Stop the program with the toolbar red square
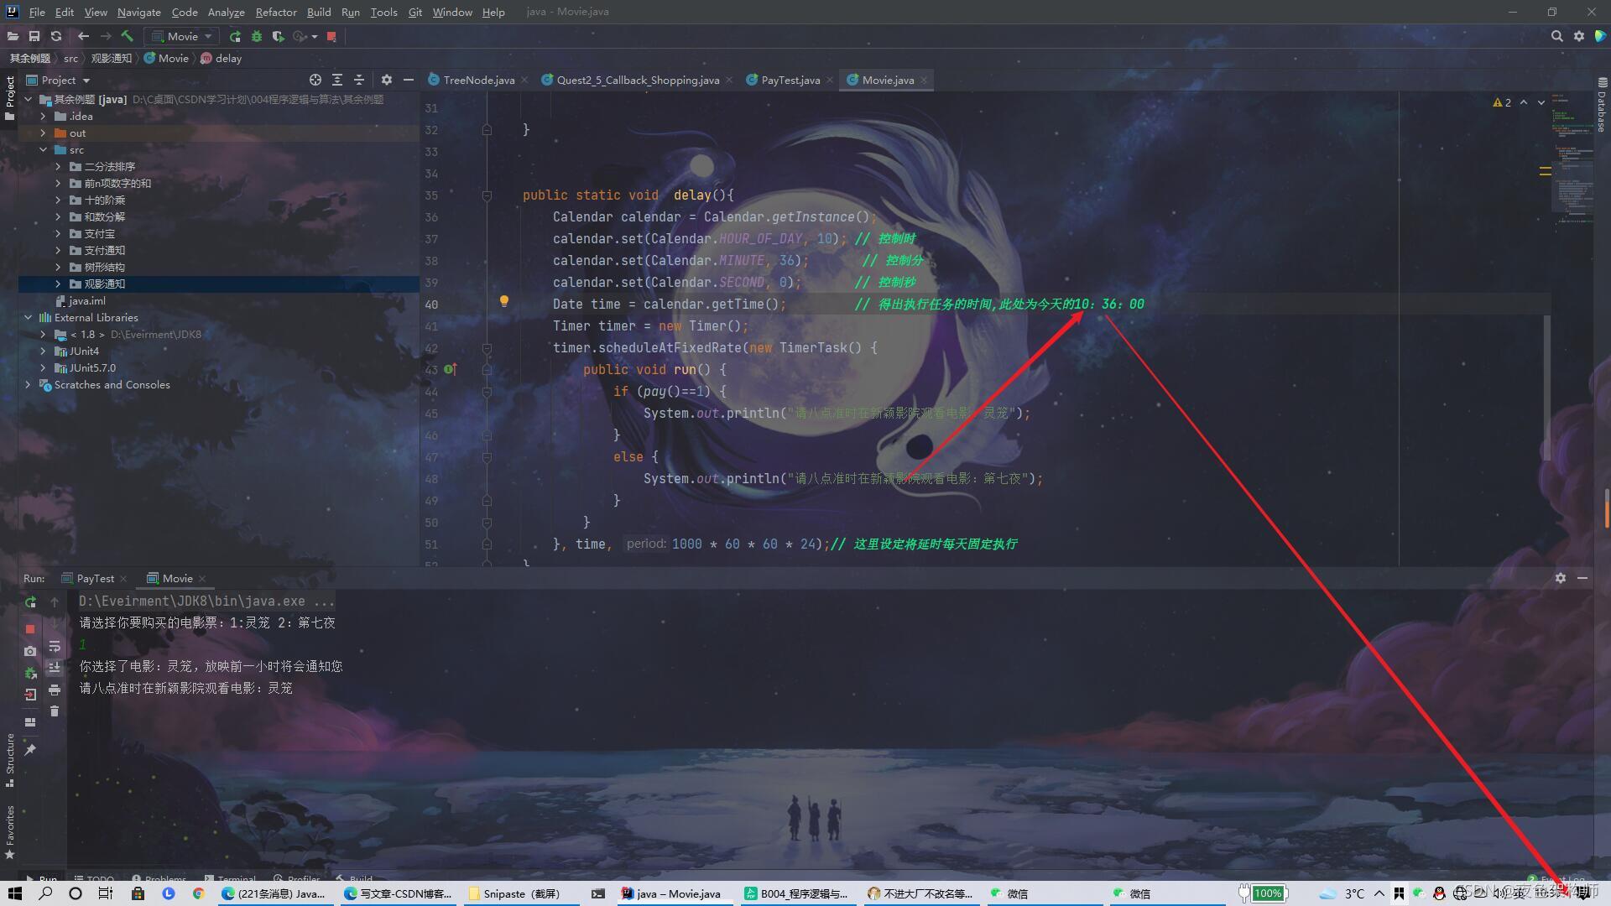The image size is (1611, 906). (x=331, y=36)
